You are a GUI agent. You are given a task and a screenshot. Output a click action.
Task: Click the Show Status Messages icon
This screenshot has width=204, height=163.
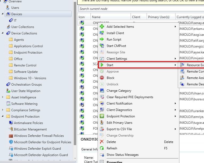point(102,154)
